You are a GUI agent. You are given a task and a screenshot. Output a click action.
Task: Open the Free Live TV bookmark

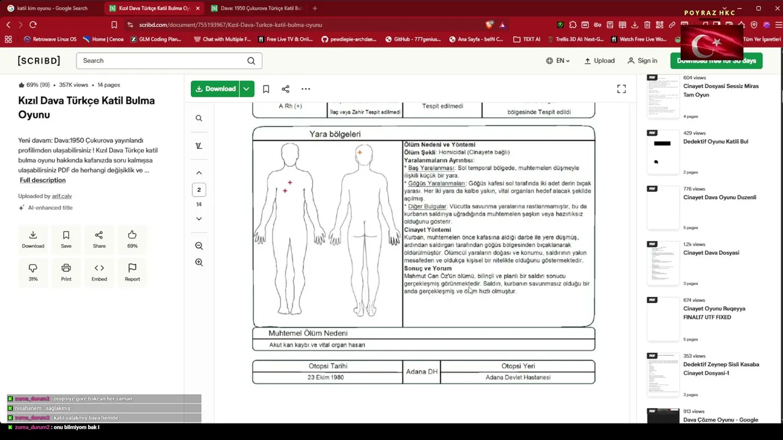click(284, 39)
